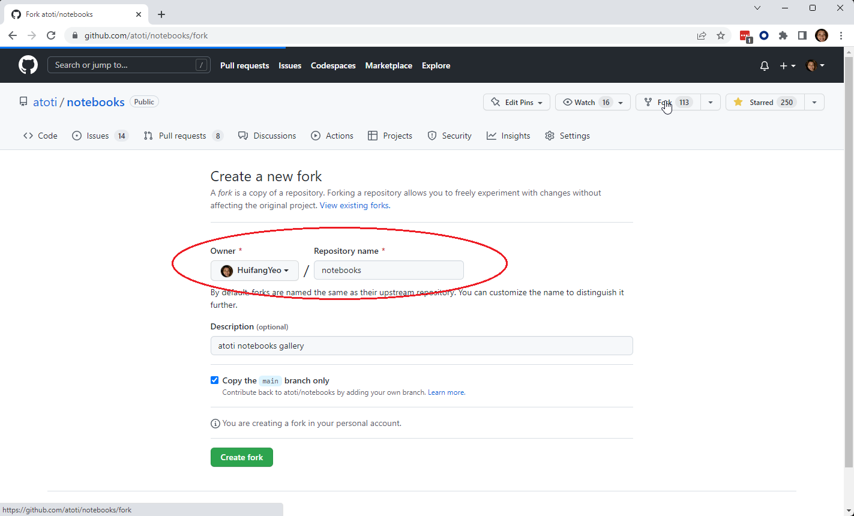Image resolution: width=854 pixels, height=516 pixels.
Task: Expand the Starred lists caret
Action: pos(814,102)
